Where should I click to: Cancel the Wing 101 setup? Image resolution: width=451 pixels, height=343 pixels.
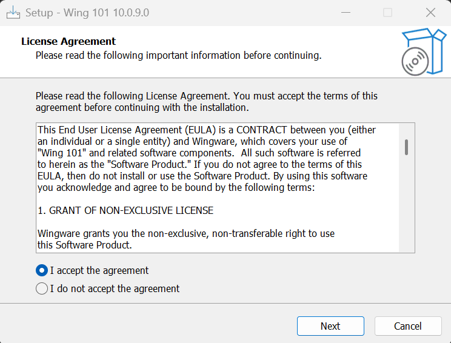coord(408,326)
